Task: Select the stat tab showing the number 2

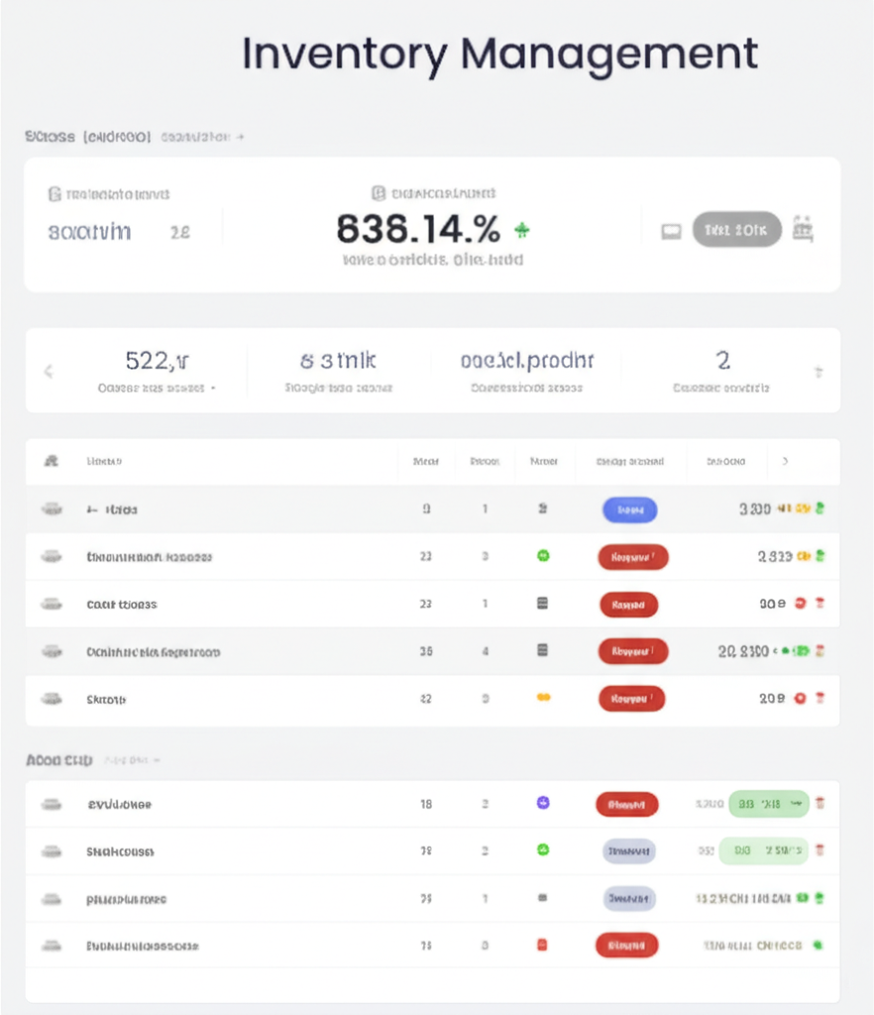Action: [722, 371]
